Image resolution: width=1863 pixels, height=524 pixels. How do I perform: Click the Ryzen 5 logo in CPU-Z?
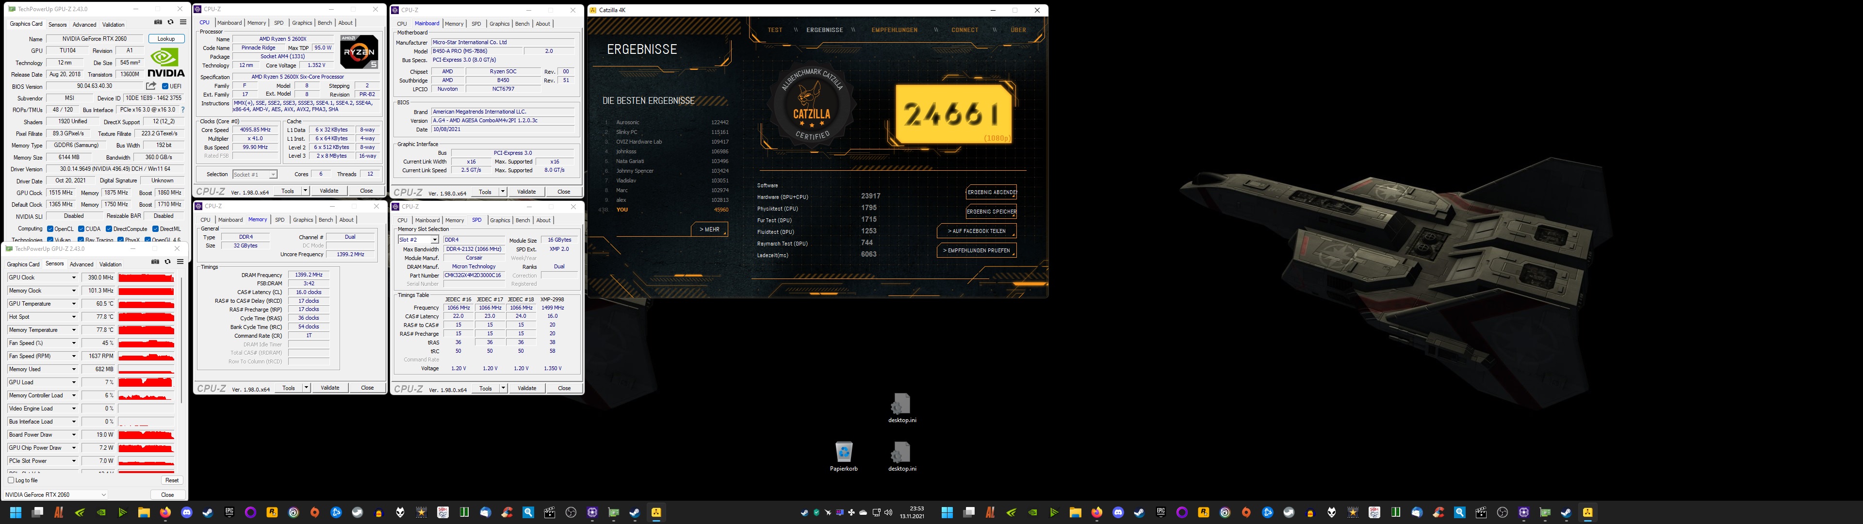click(359, 51)
